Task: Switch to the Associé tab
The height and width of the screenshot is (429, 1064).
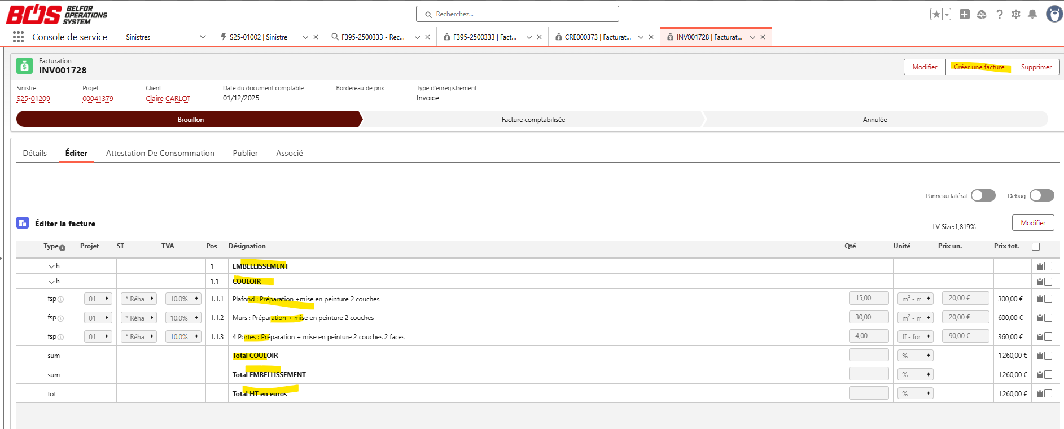Action: 290,153
